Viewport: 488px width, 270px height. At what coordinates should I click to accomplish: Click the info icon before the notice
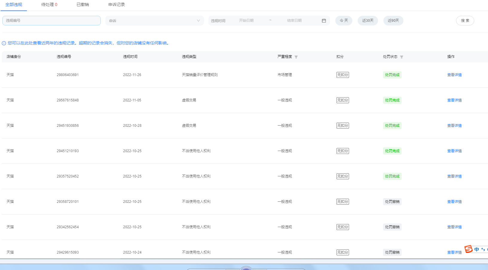click(x=4, y=43)
